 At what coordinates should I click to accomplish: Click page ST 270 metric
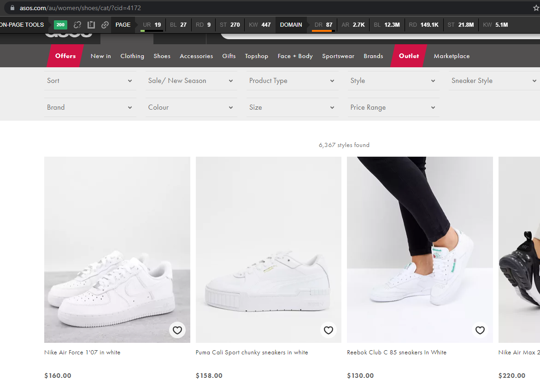(x=230, y=25)
